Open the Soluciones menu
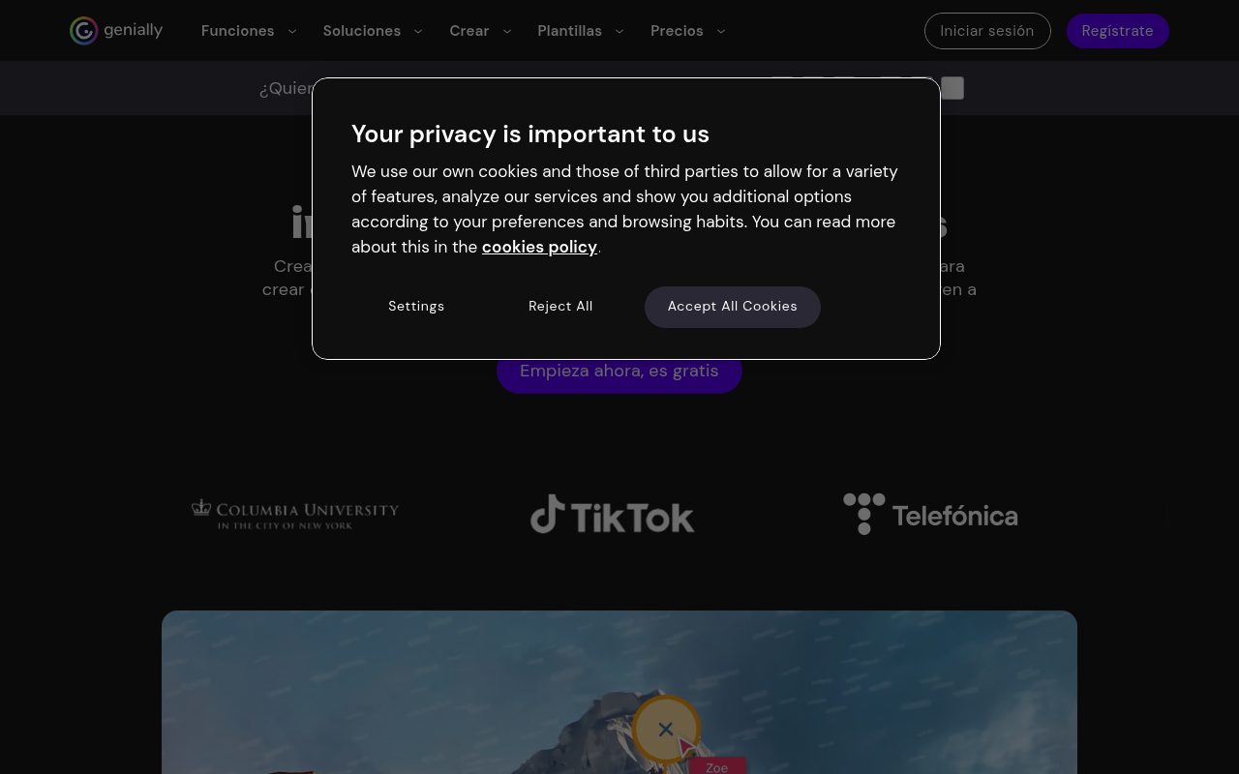Image resolution: width=1239 pixels, height=774 pixels. (x=362, y=31)
